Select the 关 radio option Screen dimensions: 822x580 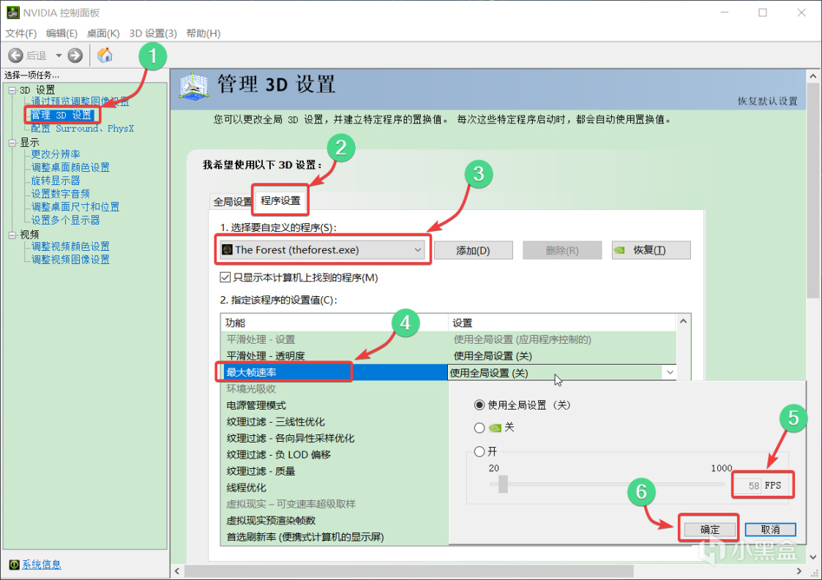click(479, 428)
